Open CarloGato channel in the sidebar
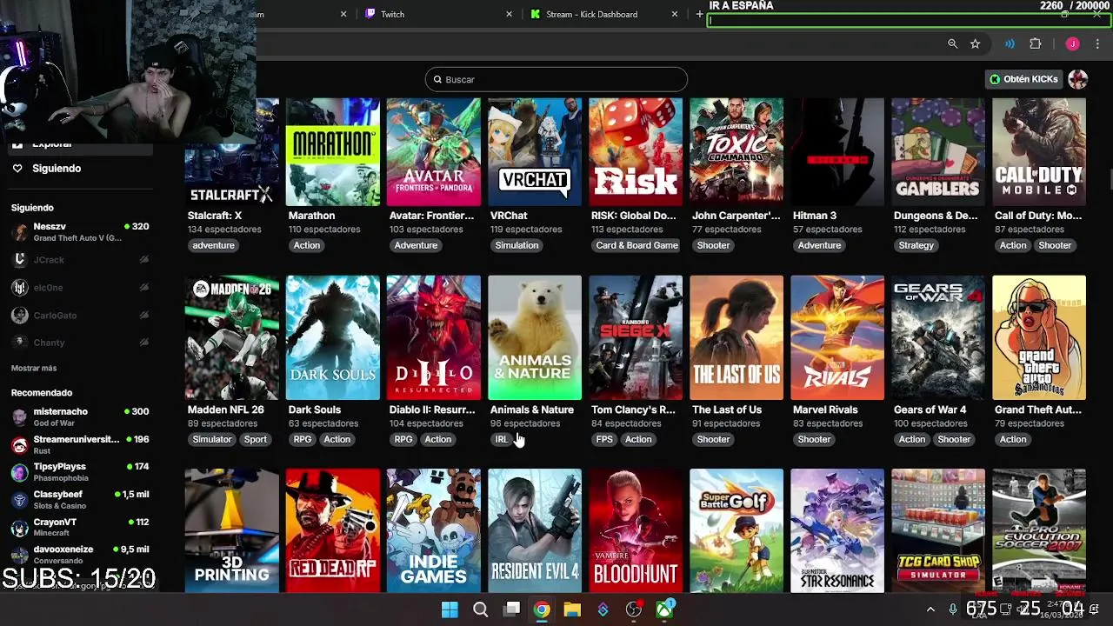Viewport: 1113px width, 626px height. pyautogui.click(x=80, y=315)
